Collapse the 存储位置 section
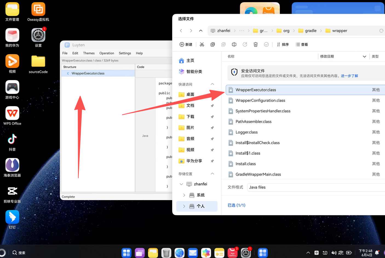 212,174
